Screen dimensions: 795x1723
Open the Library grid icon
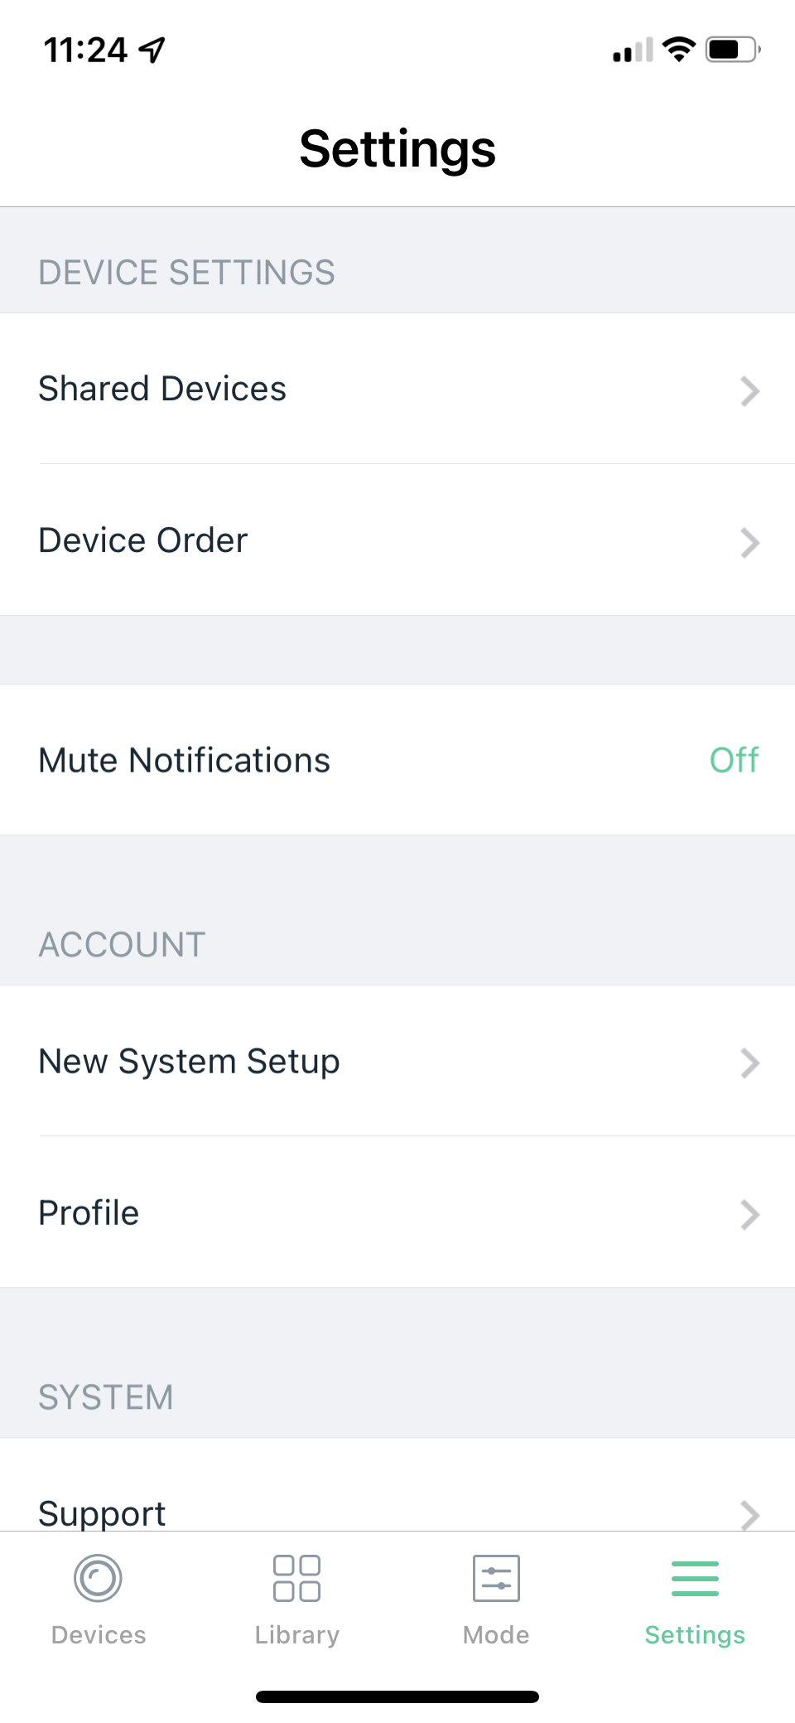(296, 1578)
